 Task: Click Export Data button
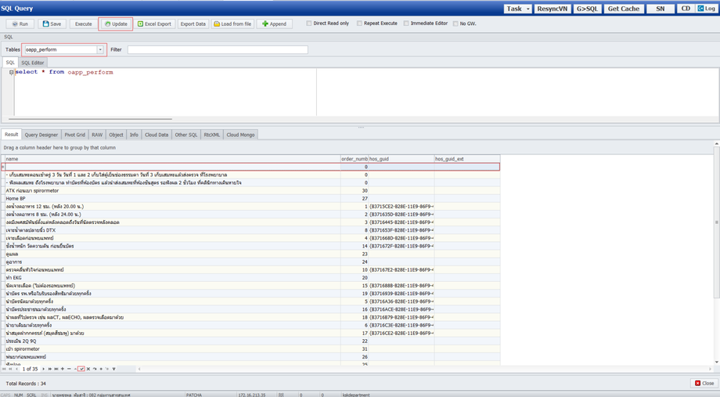193,24
